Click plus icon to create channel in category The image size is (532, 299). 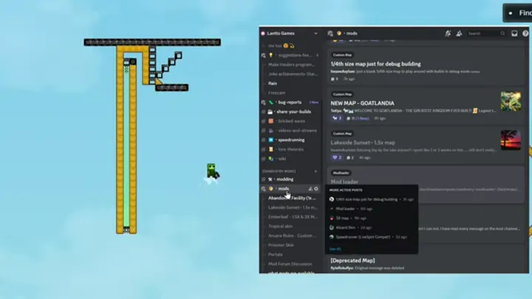pos(316,171)
